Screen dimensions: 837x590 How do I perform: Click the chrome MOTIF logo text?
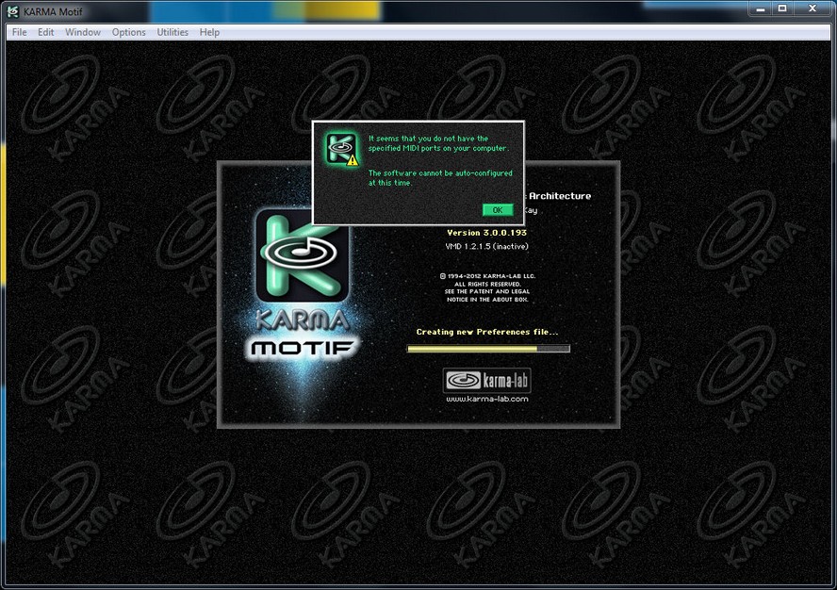click(x=304, y=348)
